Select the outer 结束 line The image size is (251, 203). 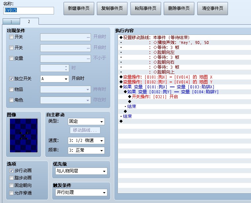(184, 116)
